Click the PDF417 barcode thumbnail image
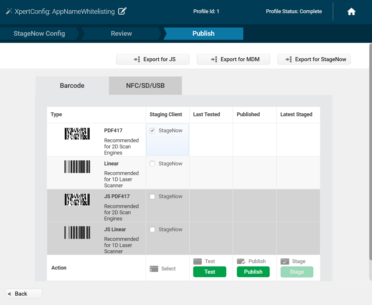The image size is (372, 305). 77,134
